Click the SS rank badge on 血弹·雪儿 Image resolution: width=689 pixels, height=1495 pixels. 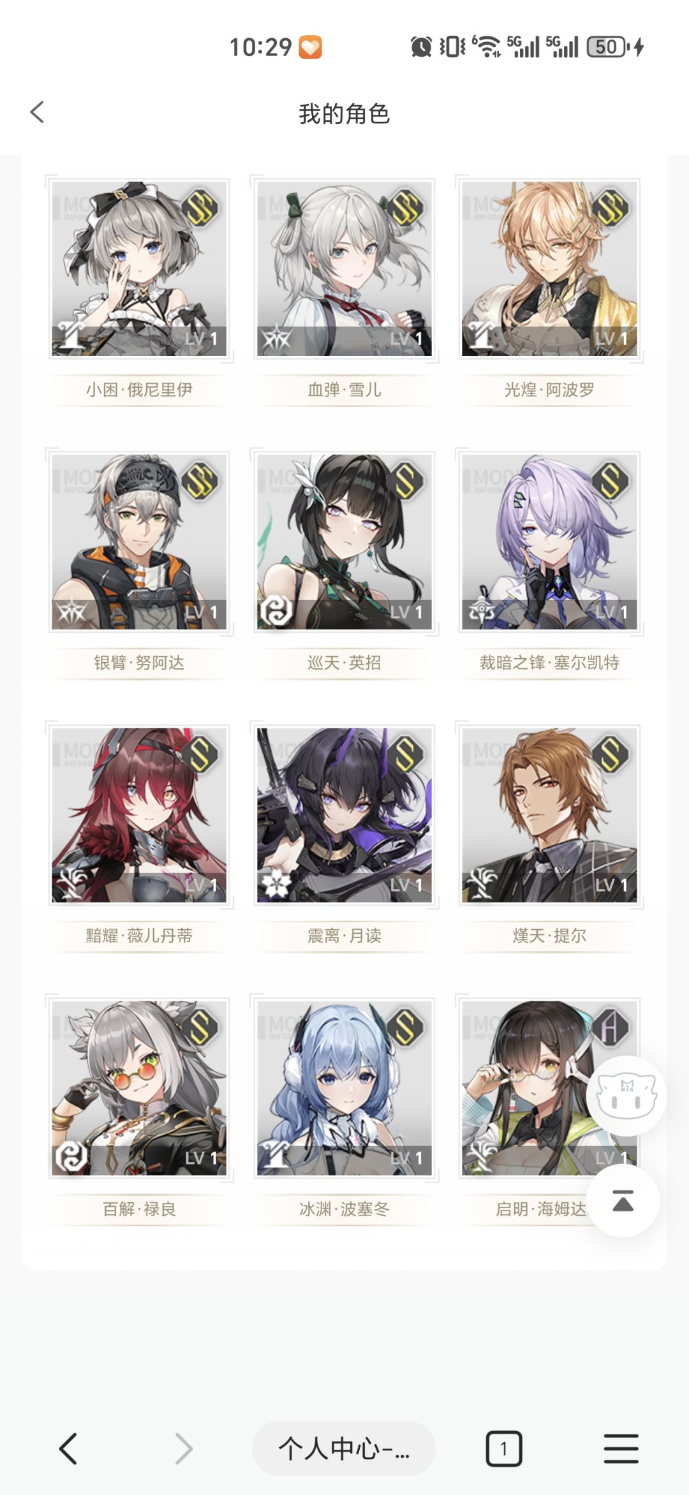click(405, 207)
